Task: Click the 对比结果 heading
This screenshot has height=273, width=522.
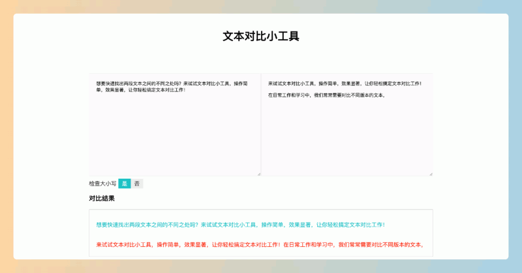Action: (x=102, y=199)
